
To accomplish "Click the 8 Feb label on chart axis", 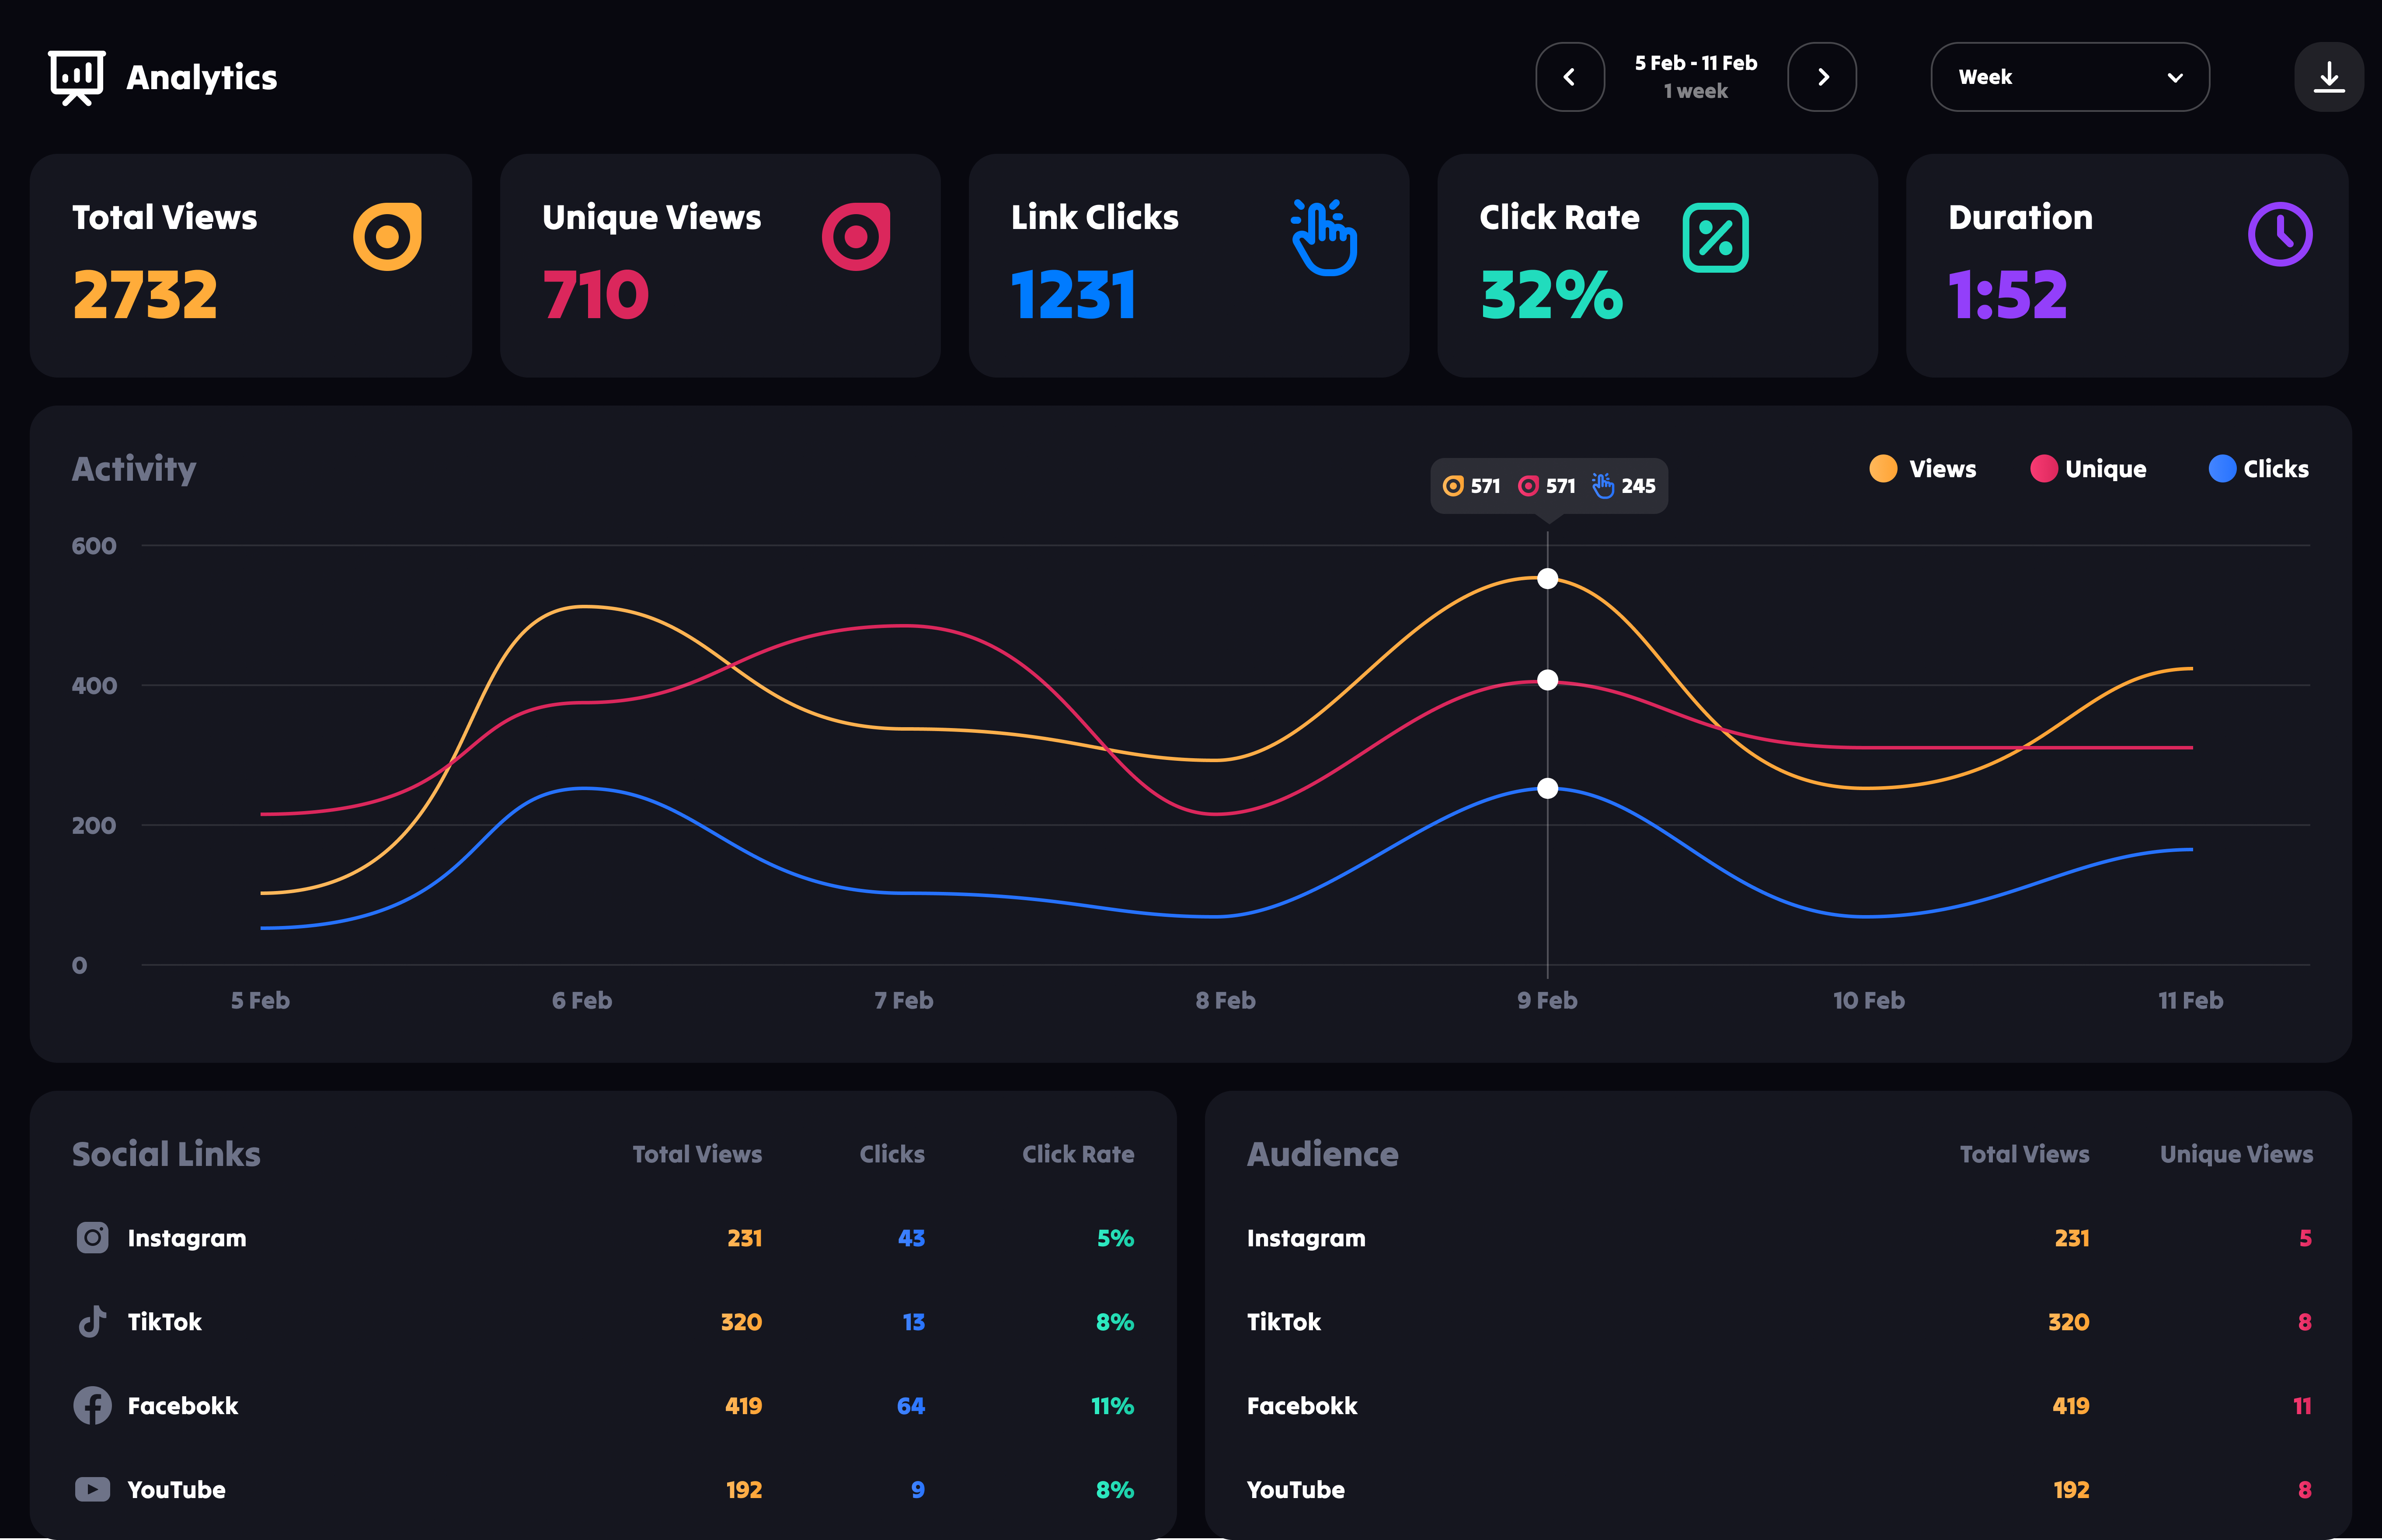I will click(1226, 1000).
